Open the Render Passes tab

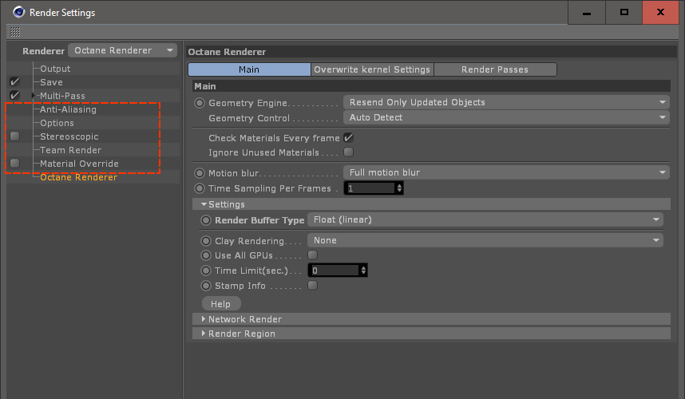click(x=495, y=69)
